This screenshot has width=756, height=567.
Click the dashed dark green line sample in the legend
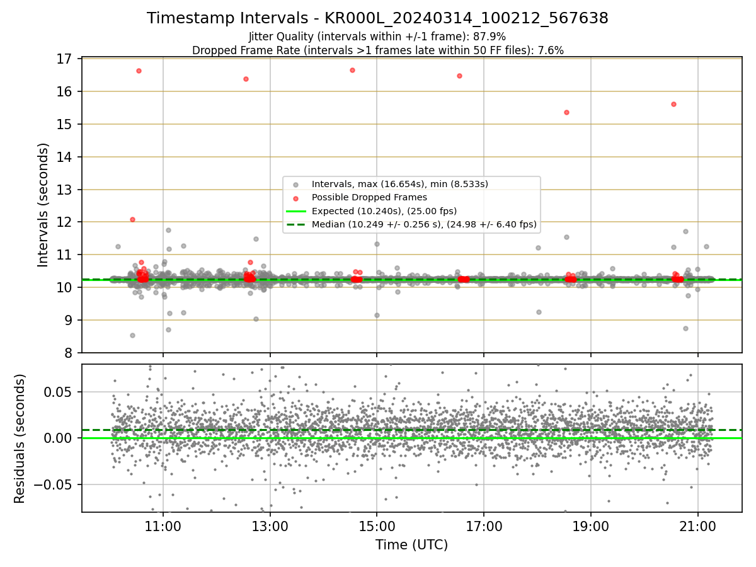(295, 224)
